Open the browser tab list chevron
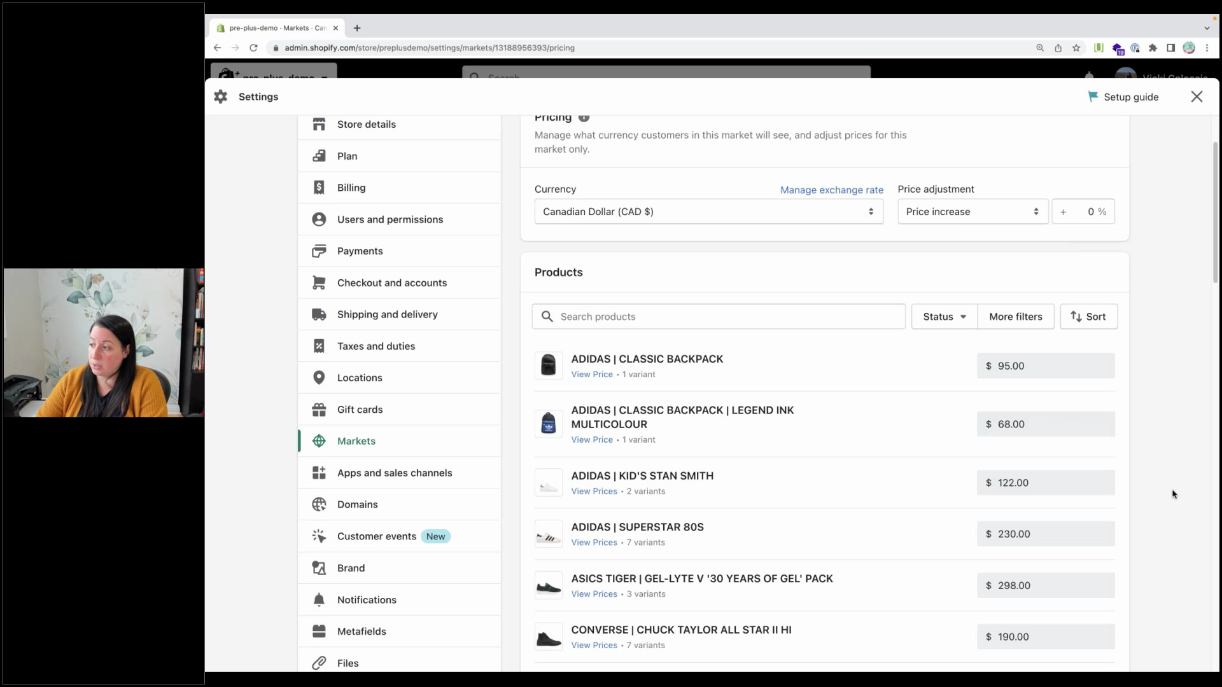The height and width of the screenshot is (687, 1222). 1207,28
